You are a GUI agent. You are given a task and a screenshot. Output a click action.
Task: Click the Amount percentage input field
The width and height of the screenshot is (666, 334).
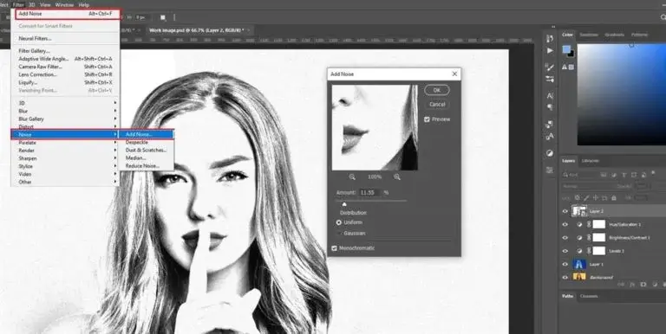click(x=369, y=192)
